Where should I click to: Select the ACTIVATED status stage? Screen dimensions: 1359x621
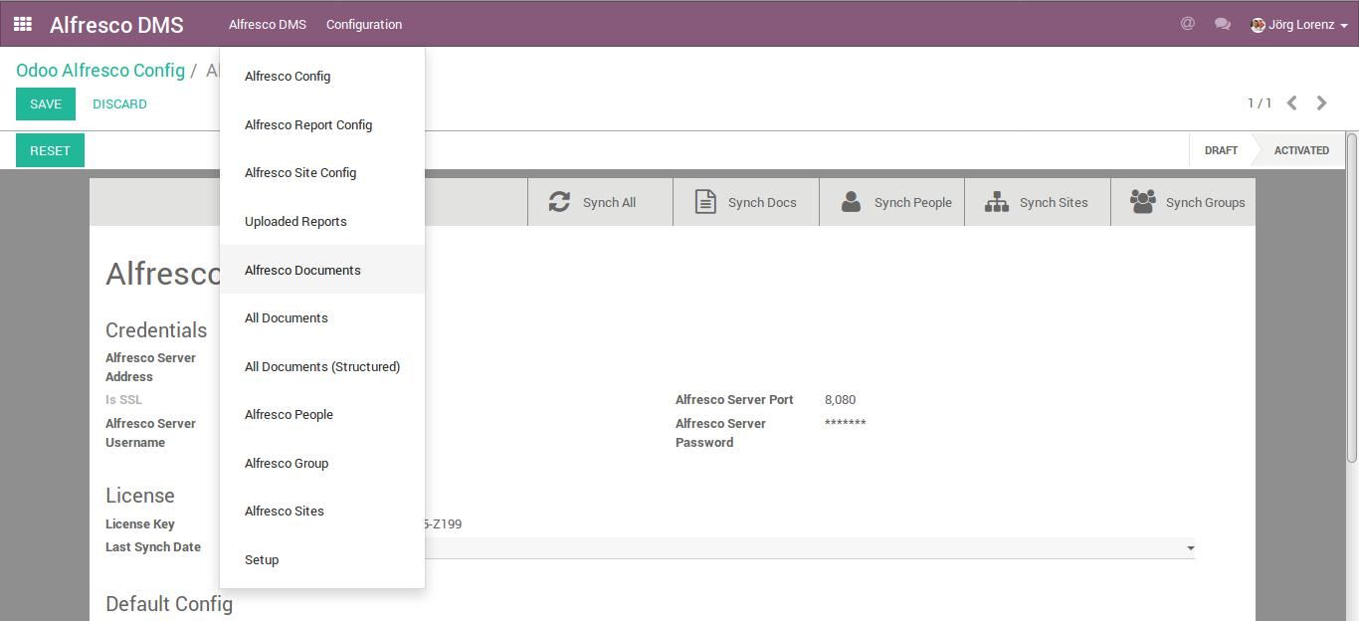pos(1301,150)
